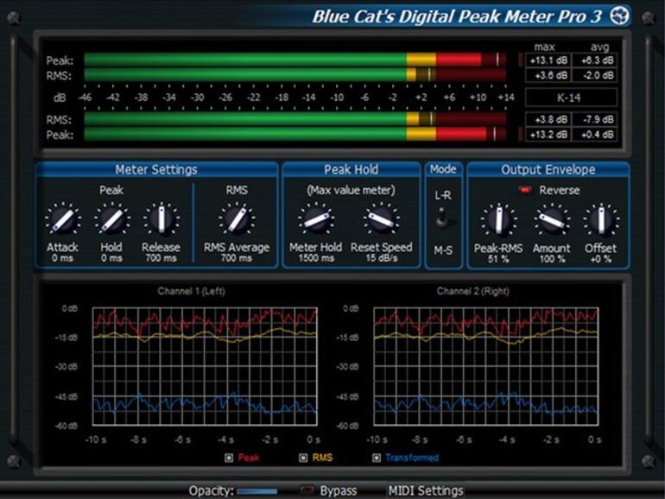Click the Peak-RMS 51 % value

[x=498, y=259]
